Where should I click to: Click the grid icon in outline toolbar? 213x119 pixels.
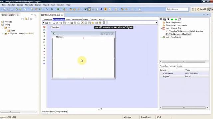(161, 20)
